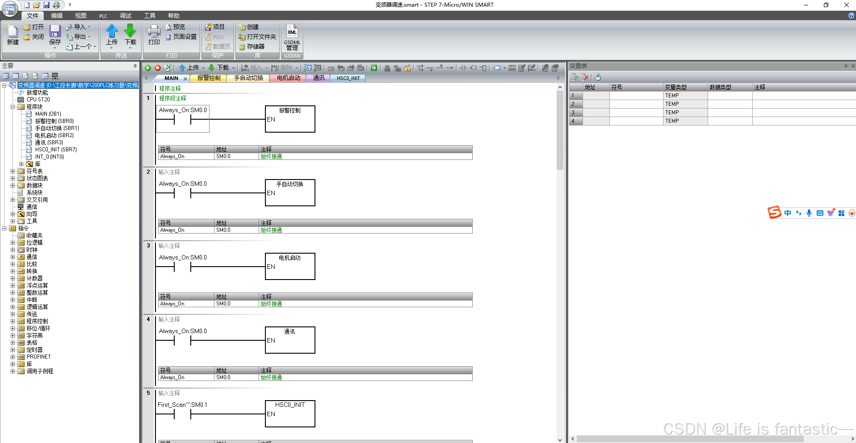
Task: Click the application round logo button
Action: click(10, 8)
